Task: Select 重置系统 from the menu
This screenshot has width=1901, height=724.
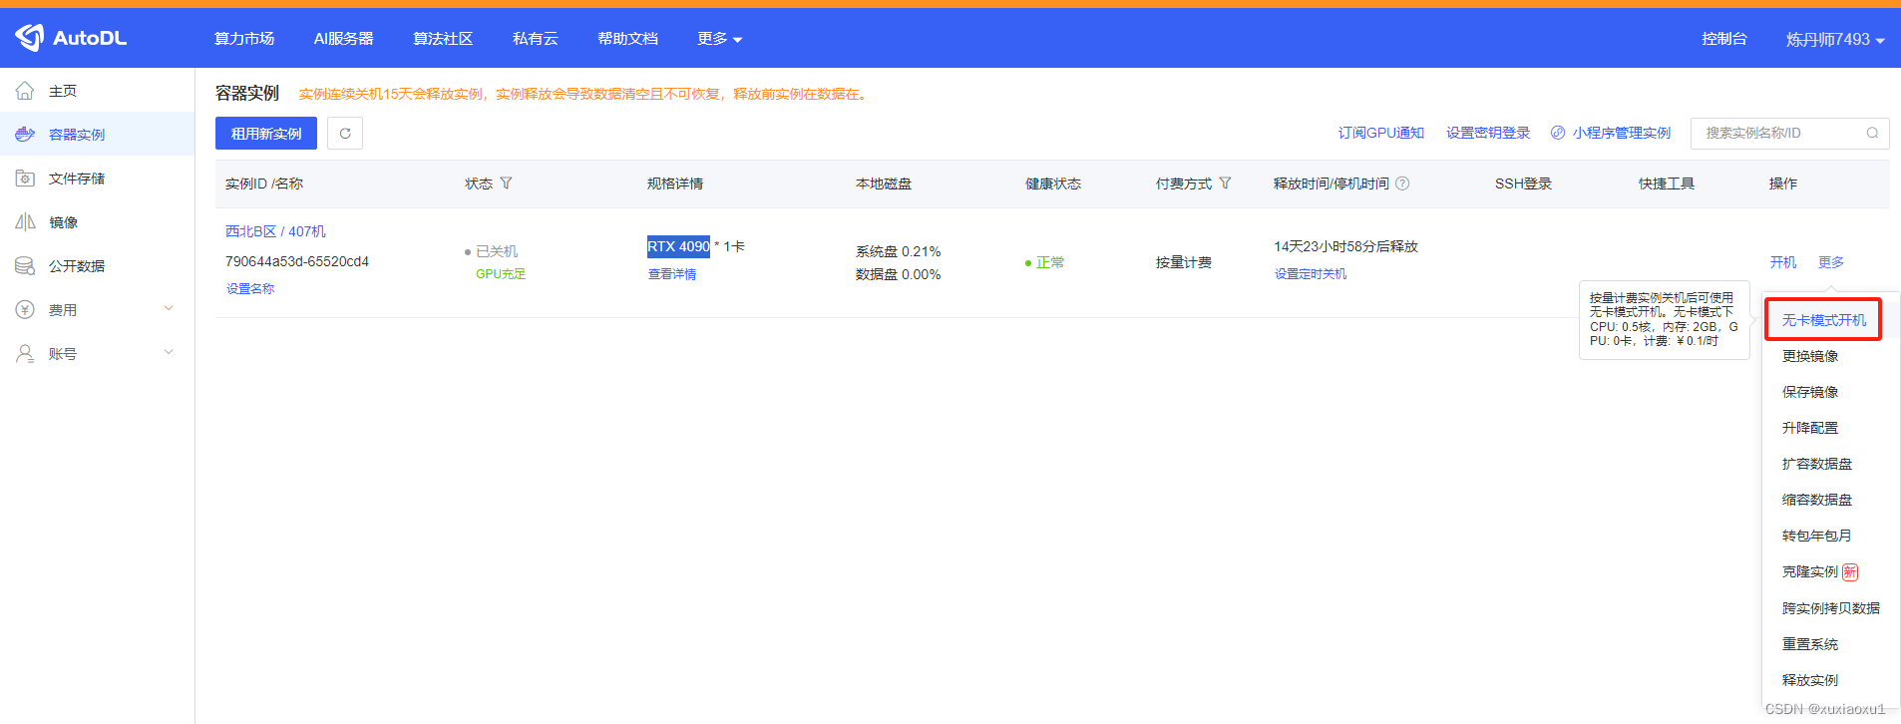Action: 1810,644
